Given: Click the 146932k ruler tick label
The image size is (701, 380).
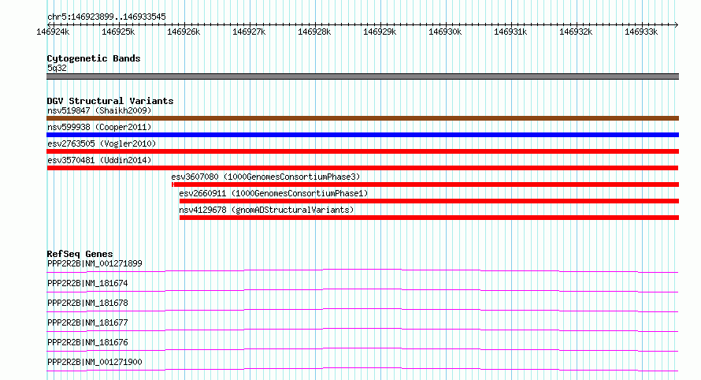Looking at the screenshot, I should 576,32.
